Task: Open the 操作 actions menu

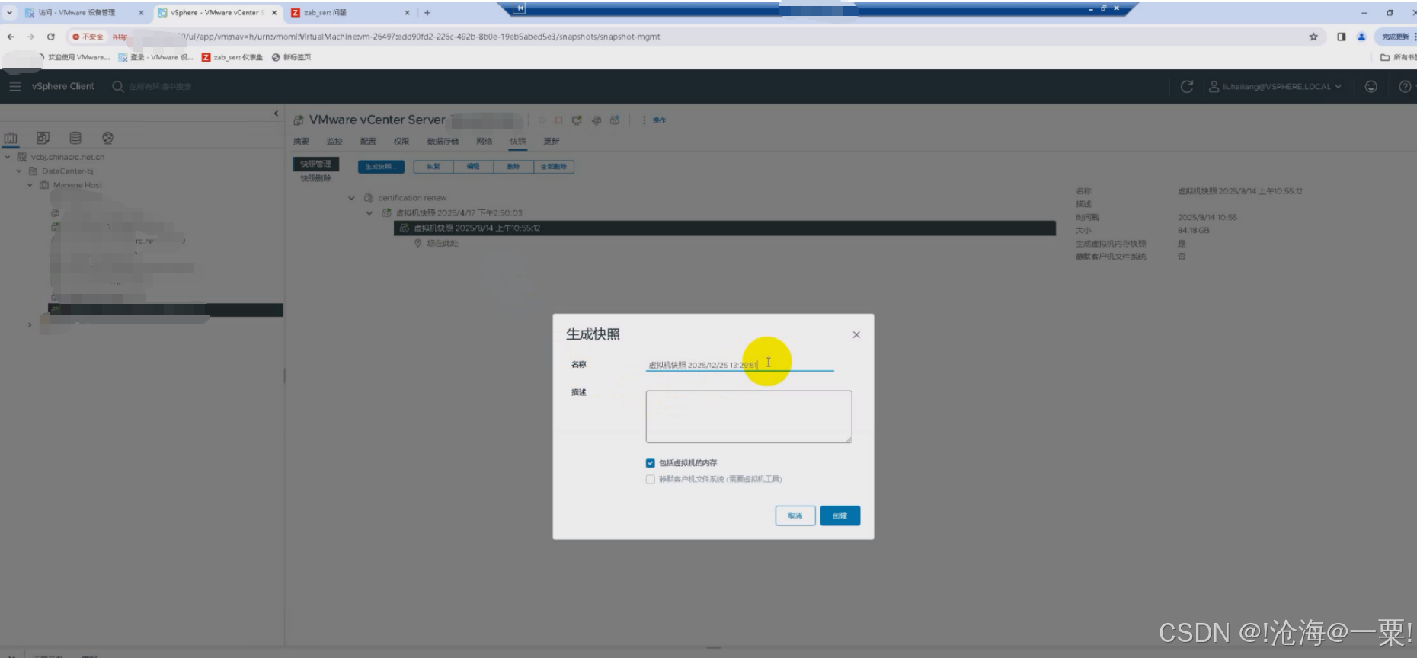Action: (x=654, y=120)
